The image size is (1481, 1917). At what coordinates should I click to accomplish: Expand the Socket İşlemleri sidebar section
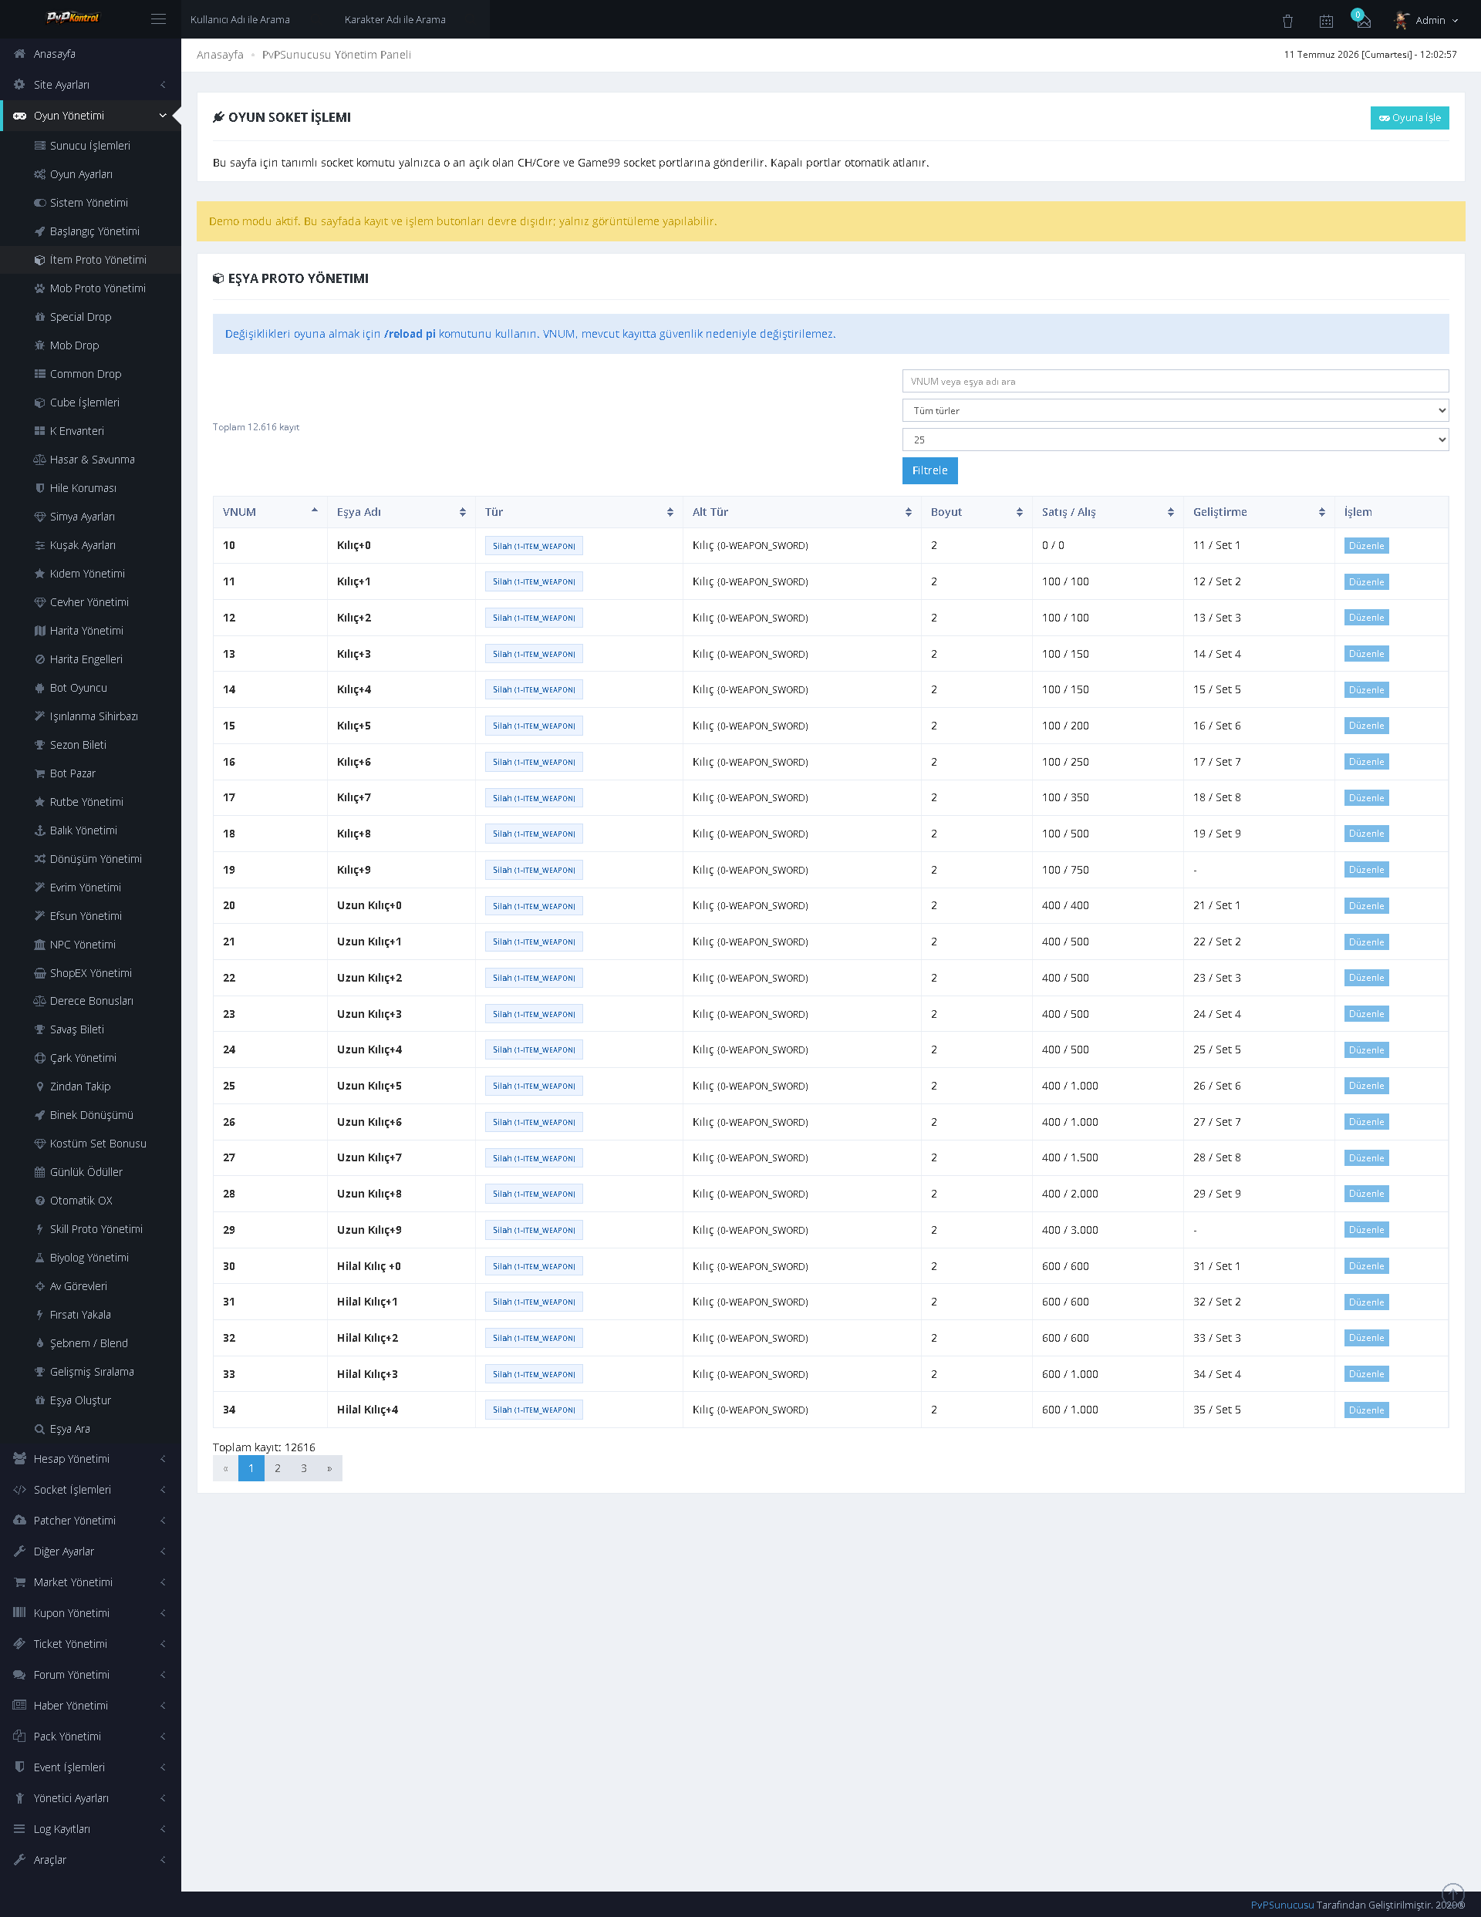point(90,1490)
